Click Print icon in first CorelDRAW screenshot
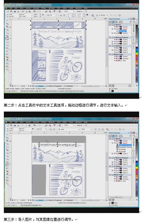 pyautogui.click(x=18, y=11)
